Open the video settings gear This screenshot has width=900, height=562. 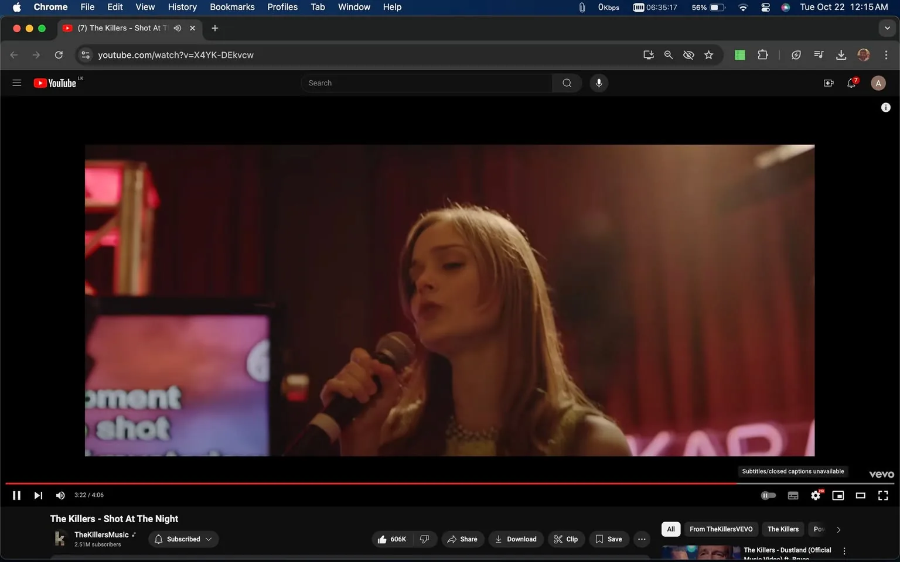coord(815,495)
